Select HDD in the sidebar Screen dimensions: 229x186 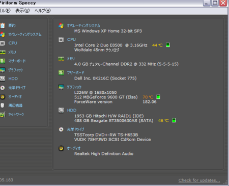(x=13, y=78)
